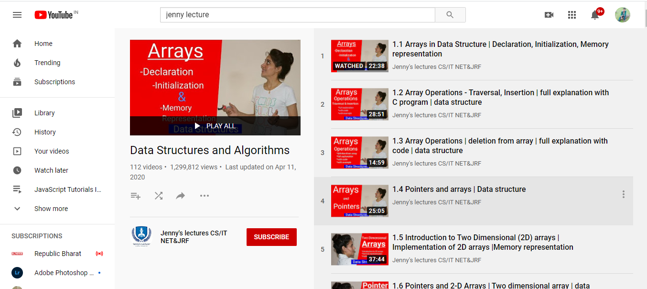Click the Subscriptions sidebar icon
This screenshot has height=289, width=647.
17,82
